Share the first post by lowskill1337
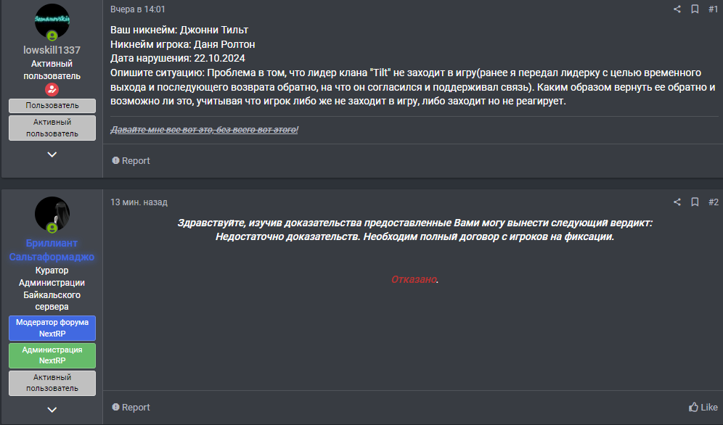The height and width of the screenshot is (425, 723). 677,9
